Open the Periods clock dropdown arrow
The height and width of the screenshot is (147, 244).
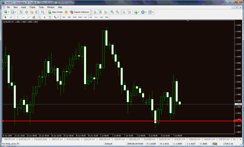(x=146, y=12)
